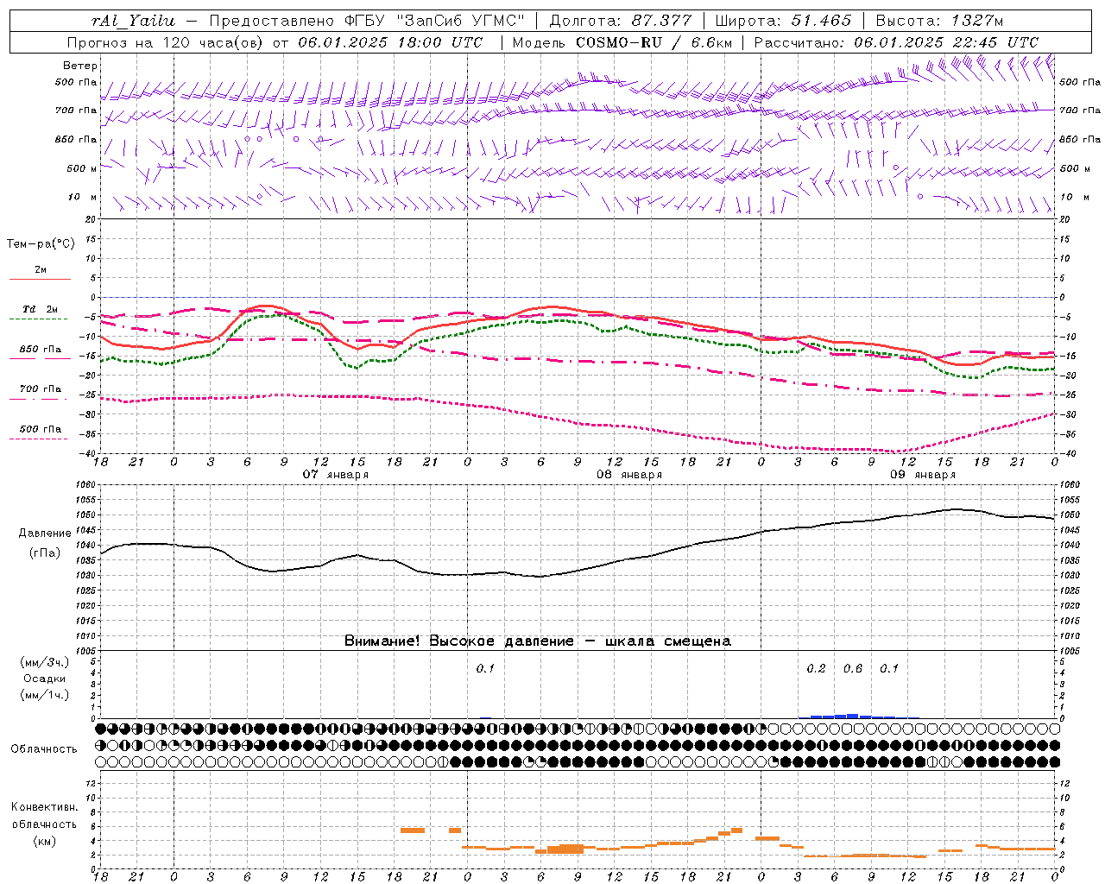Click the 700 гПа temperature legend entry

pyautogui.click(x=41, y=388)
